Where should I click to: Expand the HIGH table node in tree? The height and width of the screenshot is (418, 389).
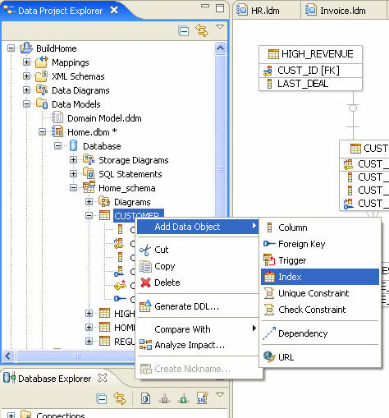click(89, 314)
